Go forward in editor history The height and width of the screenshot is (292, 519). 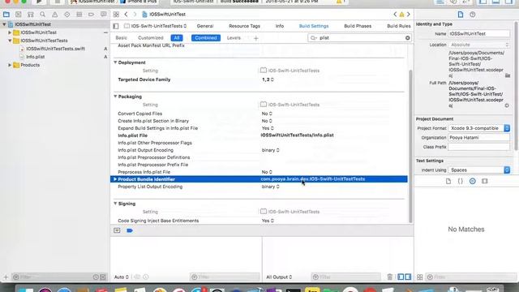click(135, 15)
